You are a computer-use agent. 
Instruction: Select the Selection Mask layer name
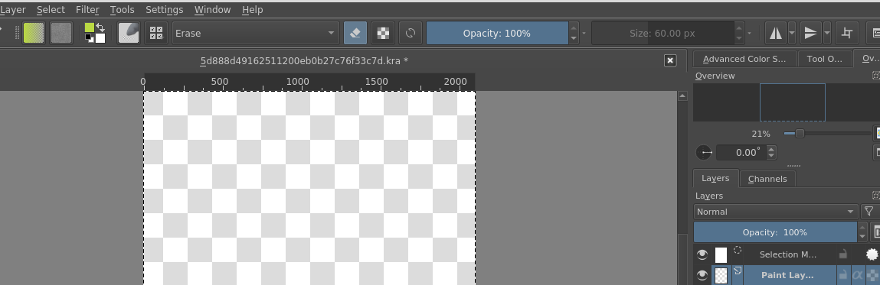[787, 254]
